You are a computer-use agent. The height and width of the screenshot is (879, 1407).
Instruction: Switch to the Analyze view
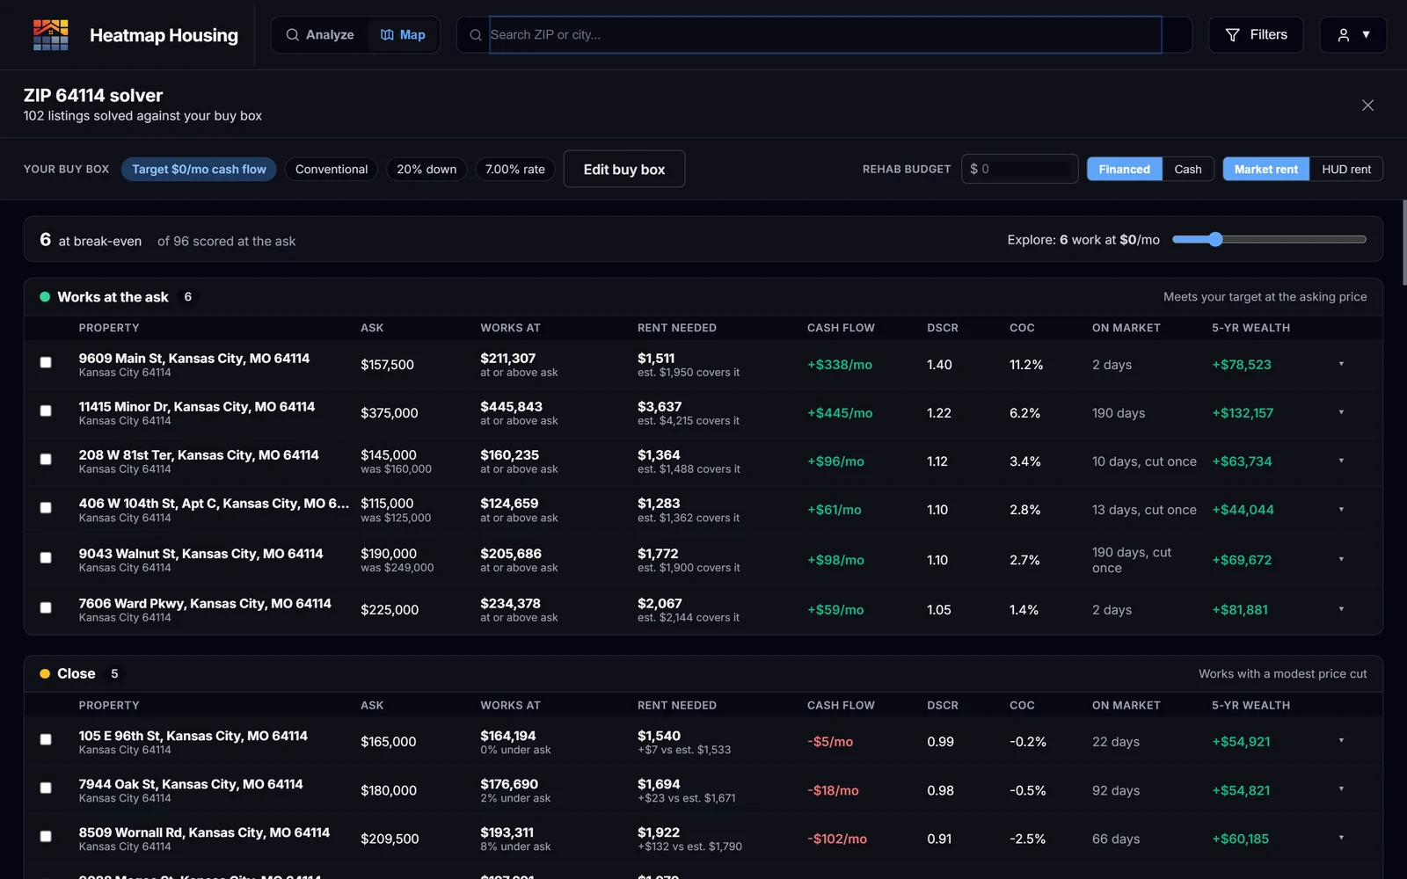320,35
